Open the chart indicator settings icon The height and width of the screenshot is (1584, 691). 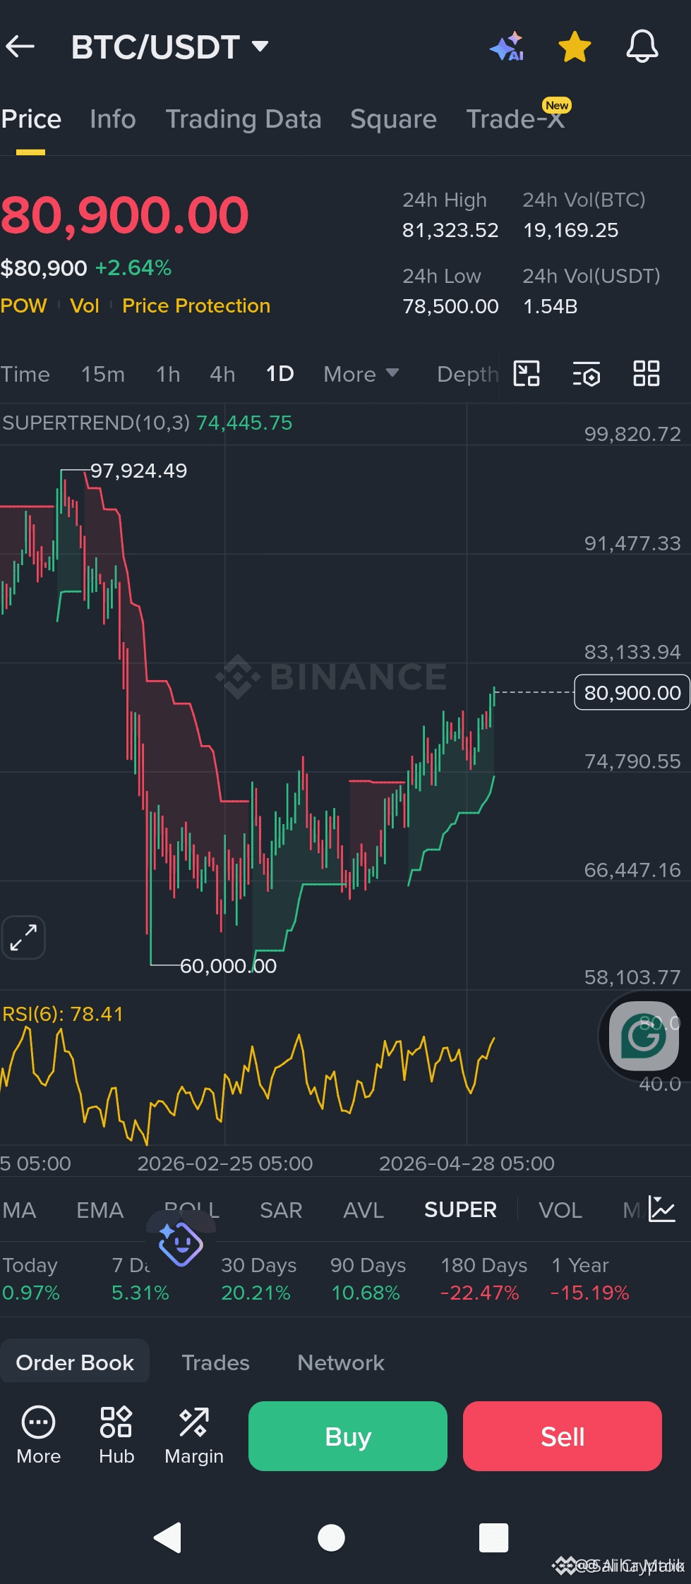[587, 373]
